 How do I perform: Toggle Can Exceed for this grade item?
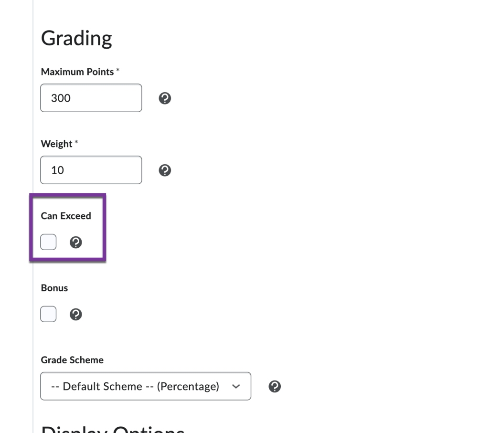[x=48, y=242]
